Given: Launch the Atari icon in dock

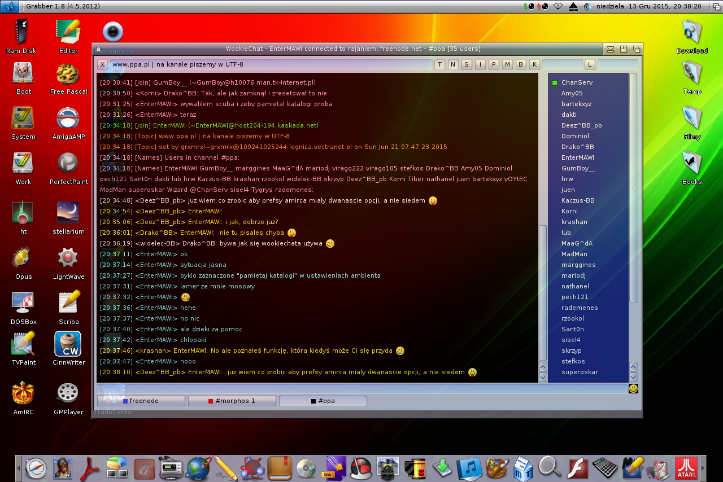Looking at the screenshot, I should (x=686, y=468).
